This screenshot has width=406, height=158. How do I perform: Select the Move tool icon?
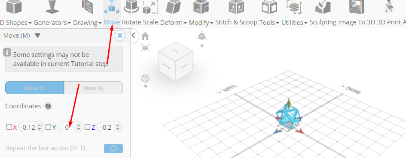[112, 7]
